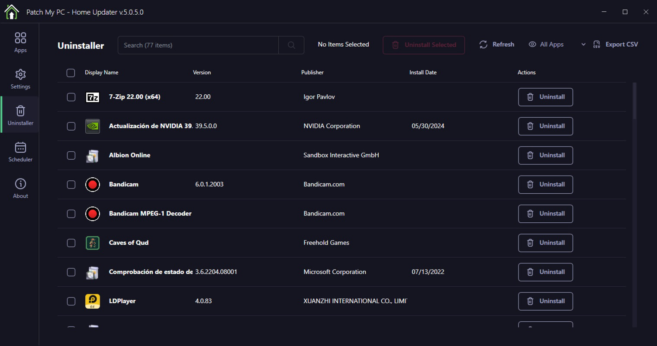Sort by Version column header

[202, 73]
